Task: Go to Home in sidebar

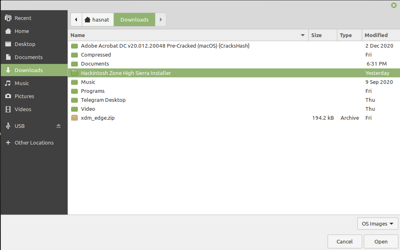Action: [x=34, y=31]
